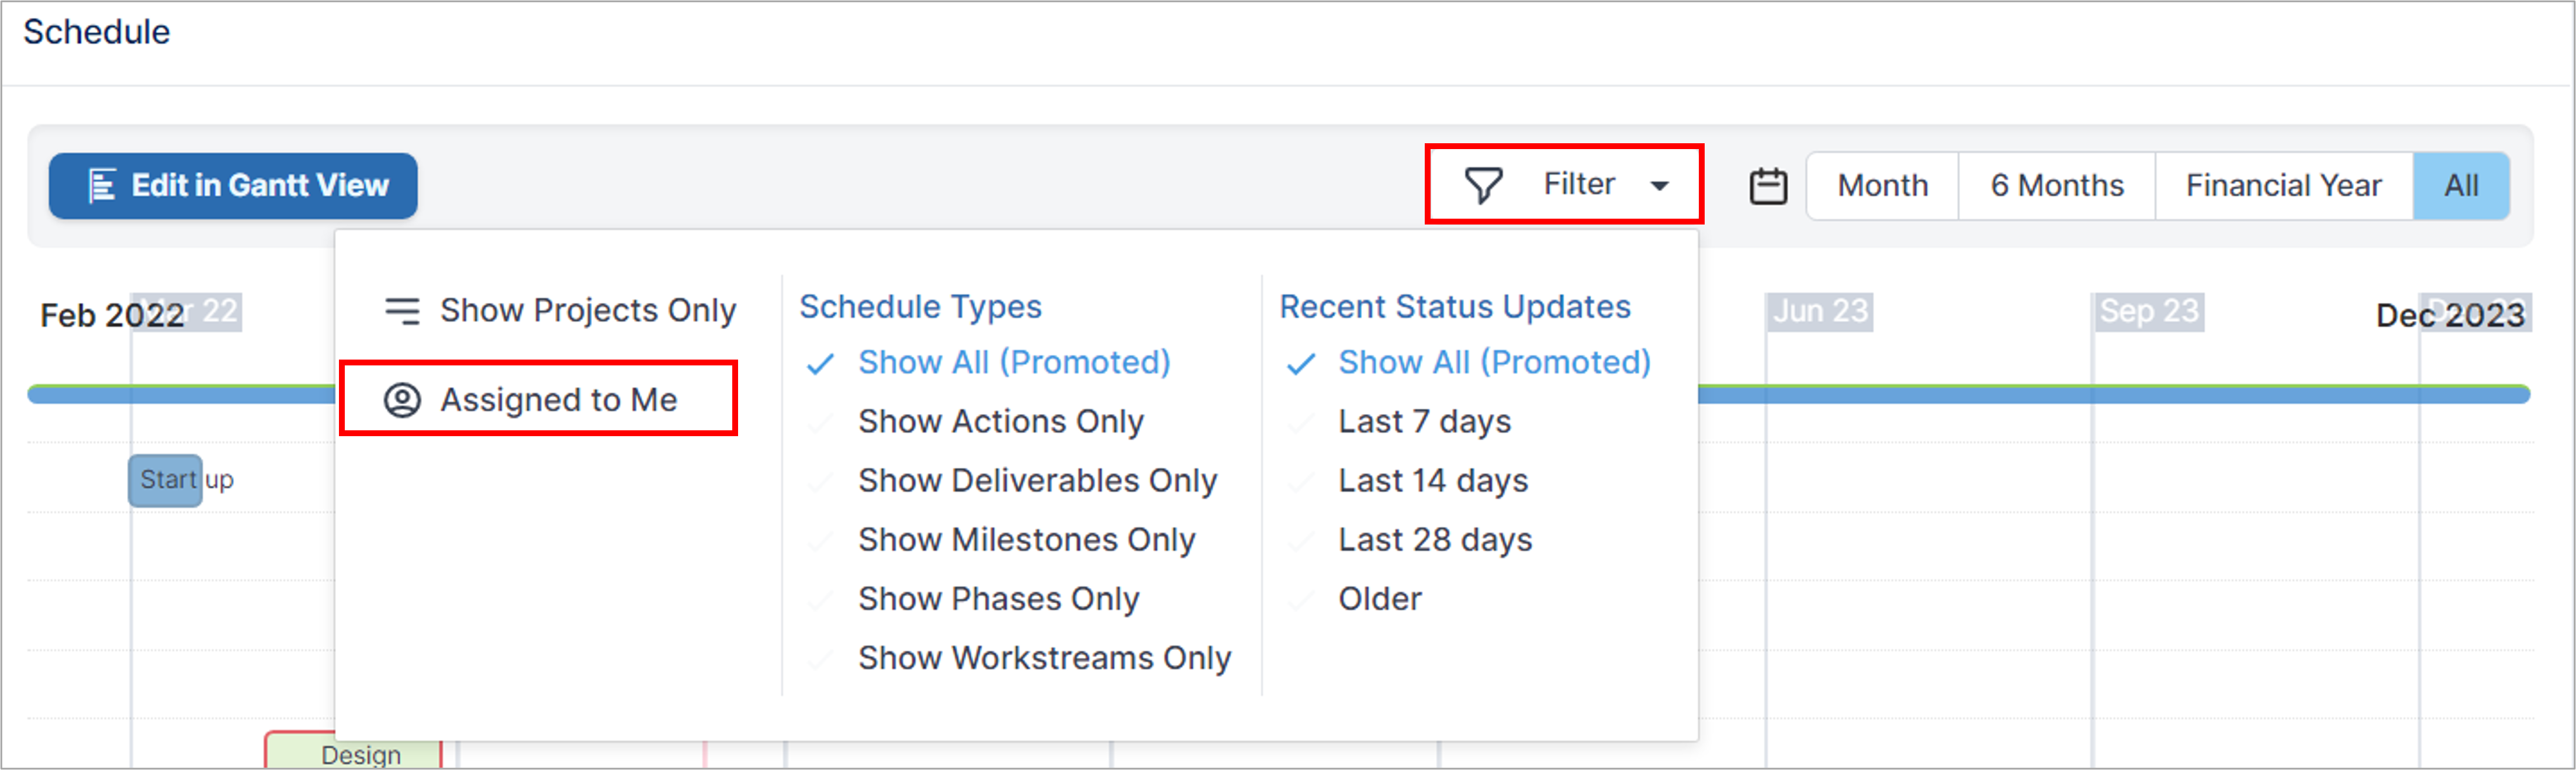The height and width of the screenshot is (770, 2576).
Task: Click the calendar icon beside Month
Action: (1768, 186)
